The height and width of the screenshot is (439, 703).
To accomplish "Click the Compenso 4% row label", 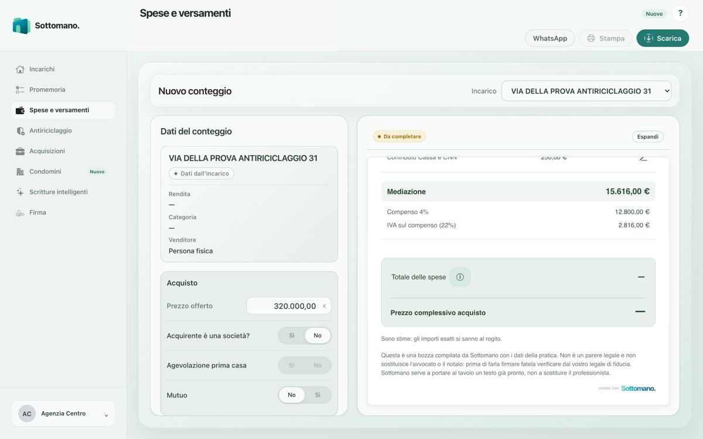I will click(x=408, y=212).
